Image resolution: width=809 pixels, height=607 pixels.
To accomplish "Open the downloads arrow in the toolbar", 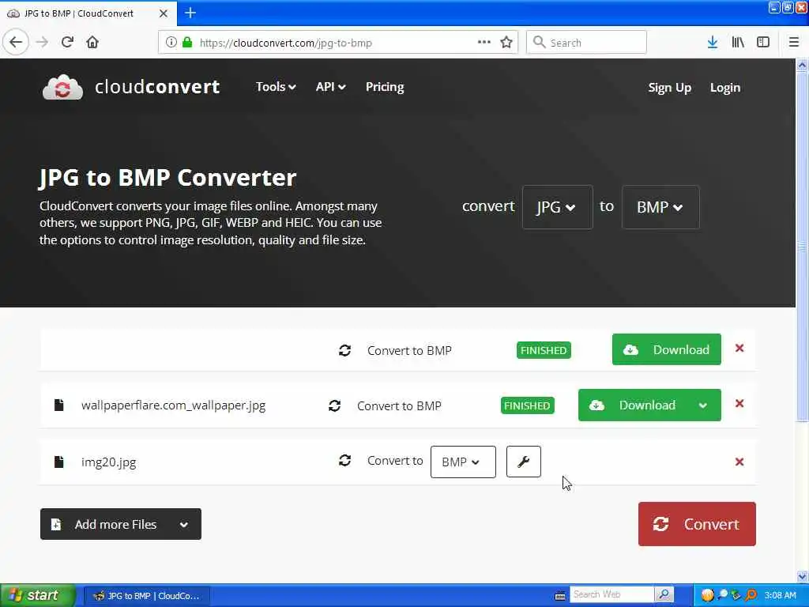I will pyautogui.click(x=713, y=43).
